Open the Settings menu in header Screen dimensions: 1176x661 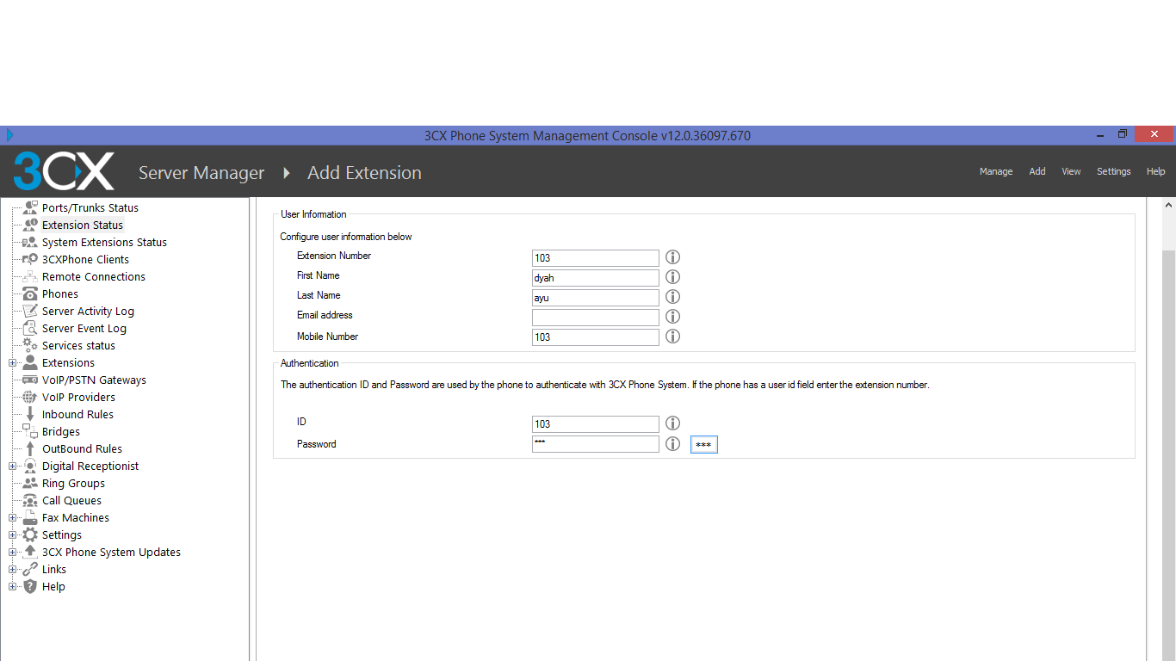[x=1113, y=171]
